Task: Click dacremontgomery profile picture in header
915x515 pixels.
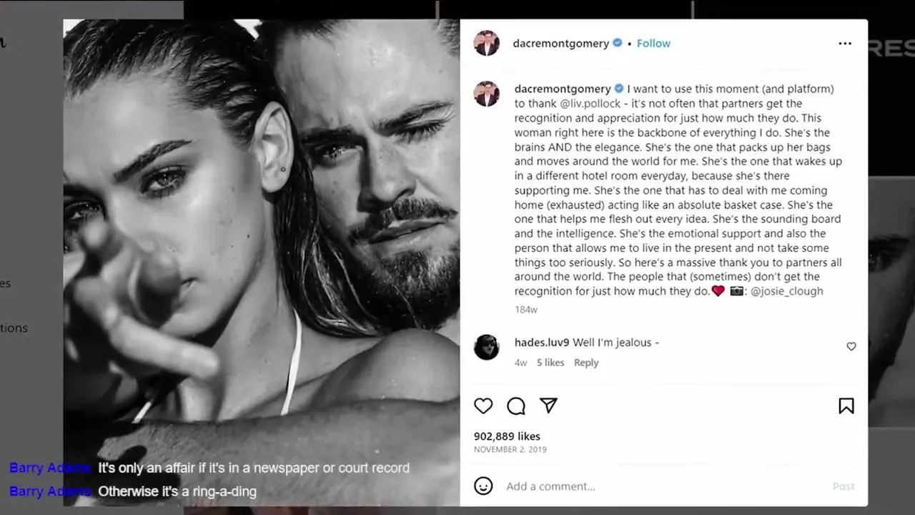Action: pos(487,43)
